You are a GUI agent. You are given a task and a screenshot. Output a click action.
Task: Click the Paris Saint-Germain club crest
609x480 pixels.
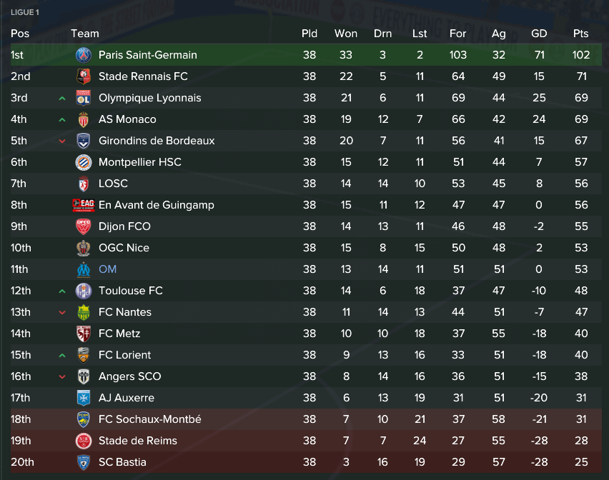(x=84, y=55)
